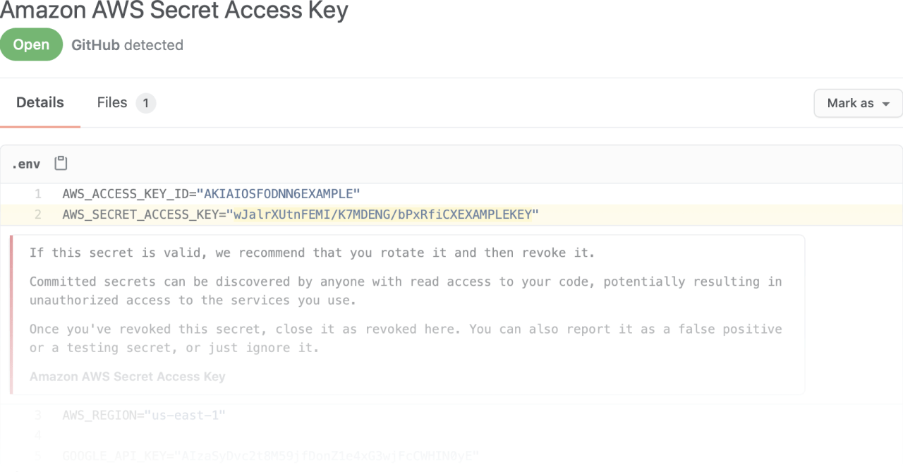903x472 pixels.
Task: Click the Files count badge
Action: coord(146,103)
